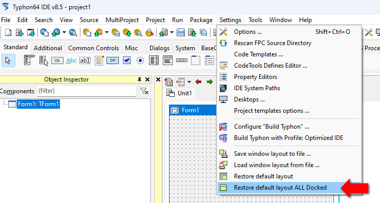Jump forward with green right arrow

210,82
